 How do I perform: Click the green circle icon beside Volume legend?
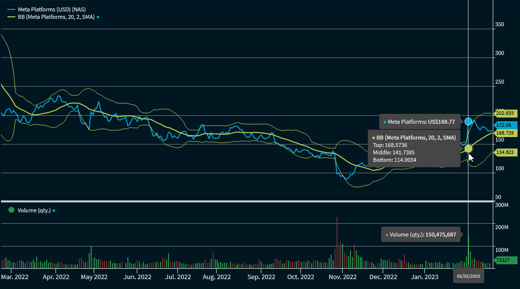[x=11, y=210]
